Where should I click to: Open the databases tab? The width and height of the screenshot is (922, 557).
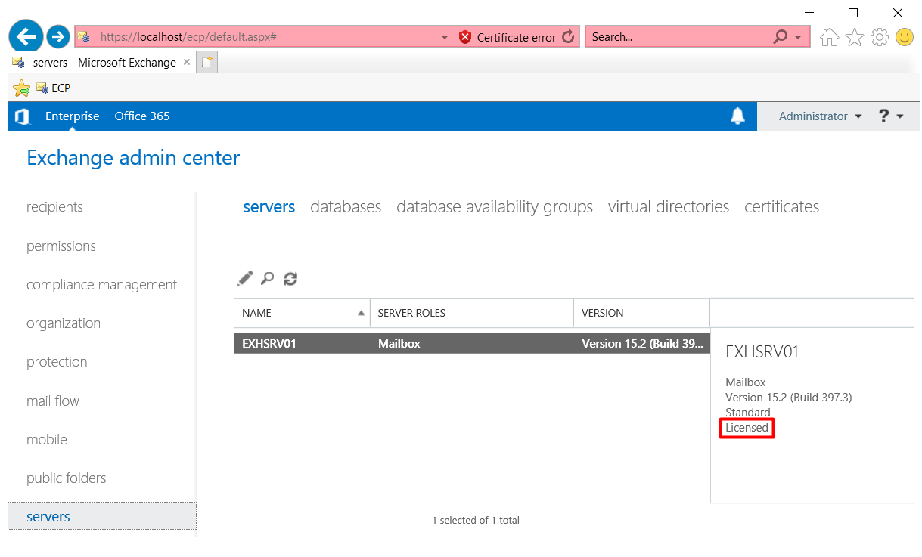tap(346, 206)
